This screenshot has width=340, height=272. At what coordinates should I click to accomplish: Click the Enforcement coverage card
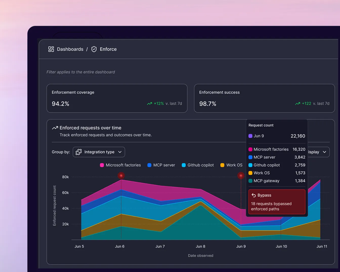point(117,98)
